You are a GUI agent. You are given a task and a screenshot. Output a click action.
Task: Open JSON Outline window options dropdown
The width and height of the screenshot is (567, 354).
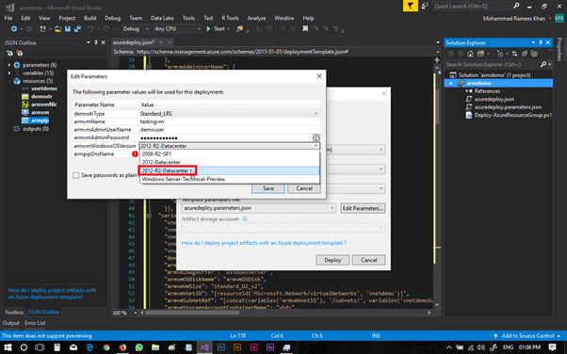tap(89, 42)
